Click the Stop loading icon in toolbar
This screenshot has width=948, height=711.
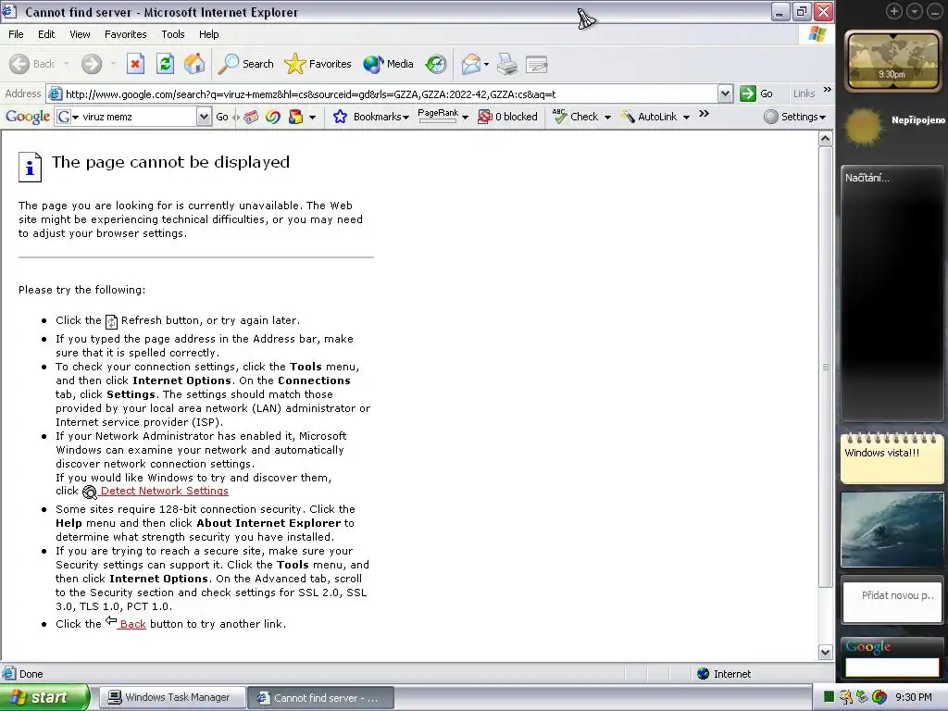(x=135, y=64)
